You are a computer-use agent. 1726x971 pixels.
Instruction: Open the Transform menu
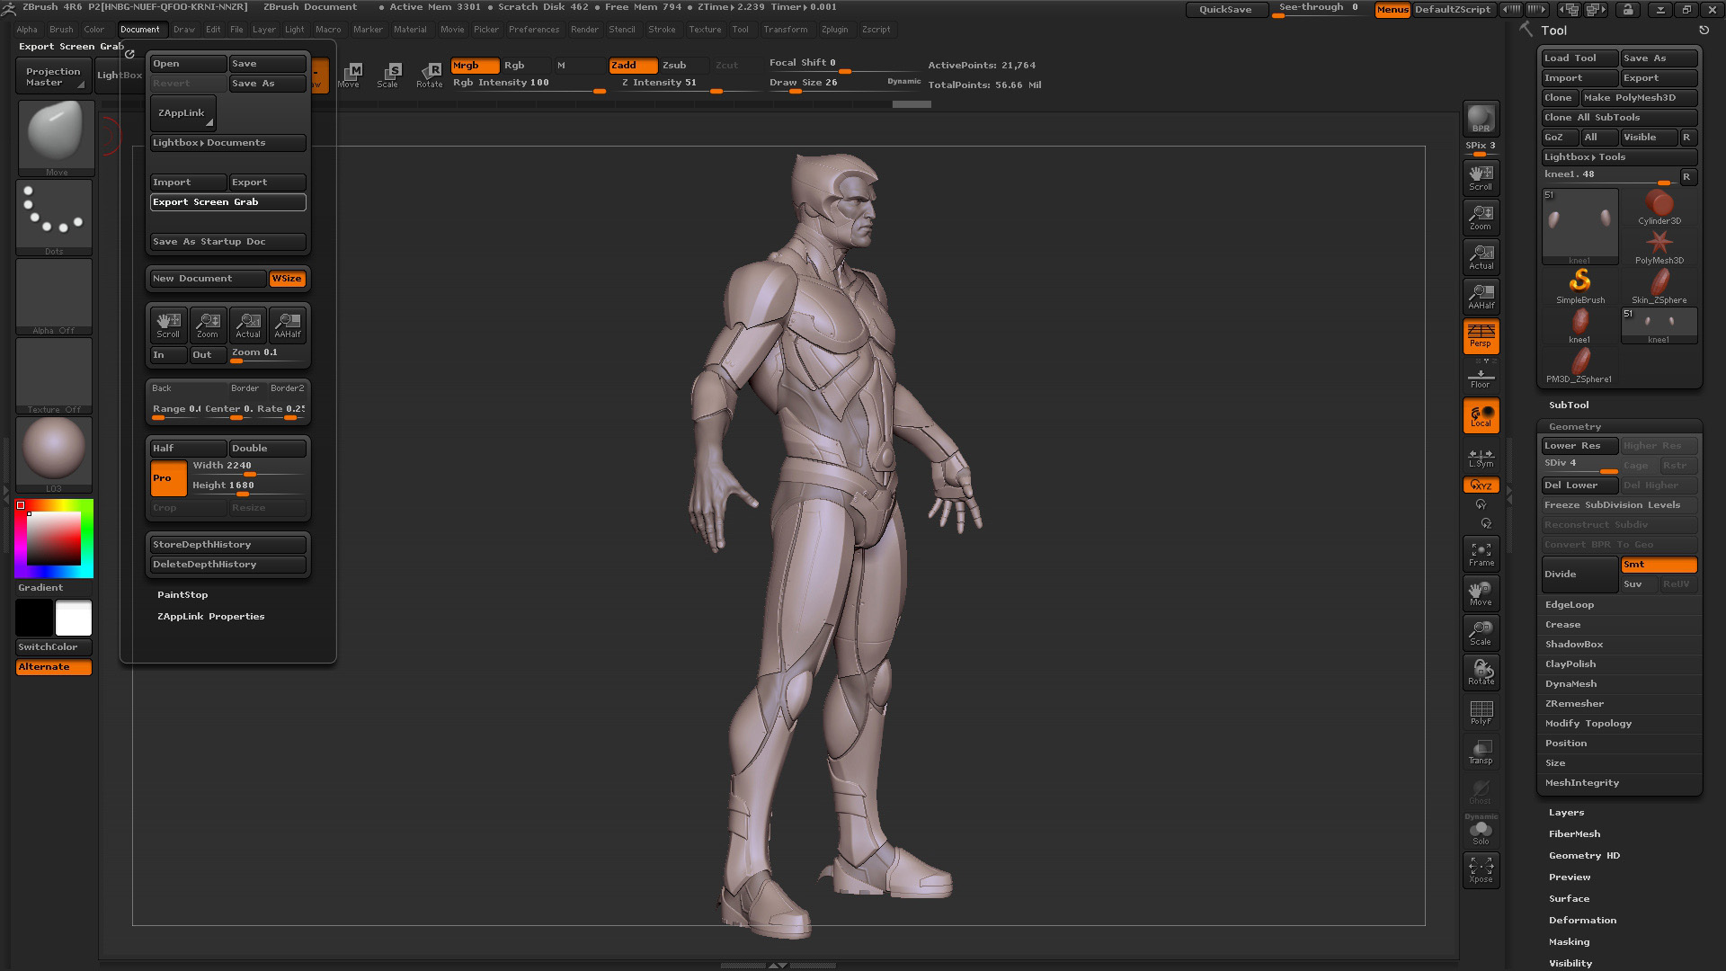[786, 30]
